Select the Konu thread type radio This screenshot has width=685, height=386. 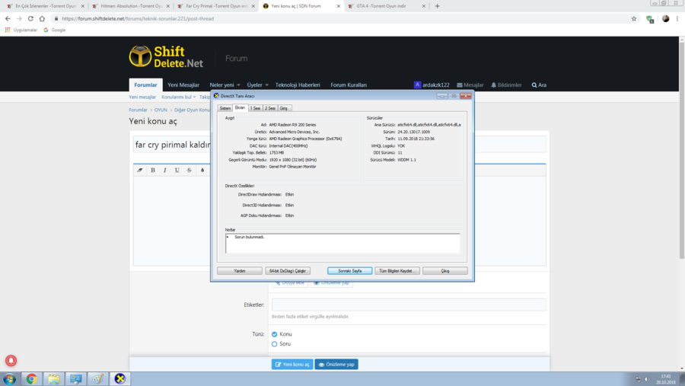pyautogui.click(x=274, y=334)
